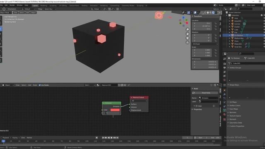Viewport: 265px width, 149px height.
Task: Select material preview shading mode icon
Action: click(211, 13)
